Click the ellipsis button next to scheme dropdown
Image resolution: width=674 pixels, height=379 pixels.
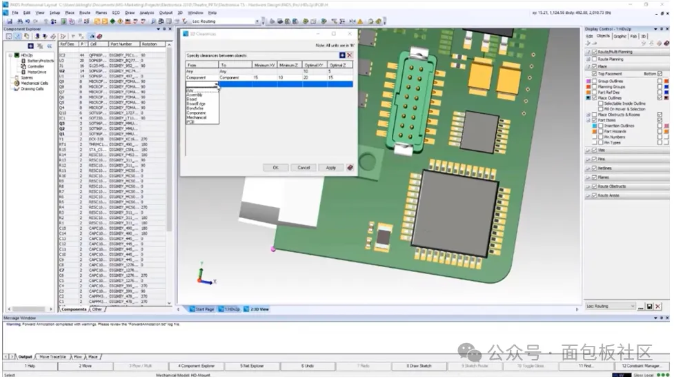point(641,307)
